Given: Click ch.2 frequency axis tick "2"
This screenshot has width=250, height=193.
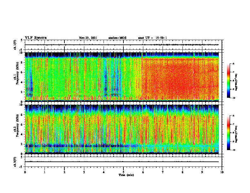Looking at the screenshot, I should click(x=22, y=144).
